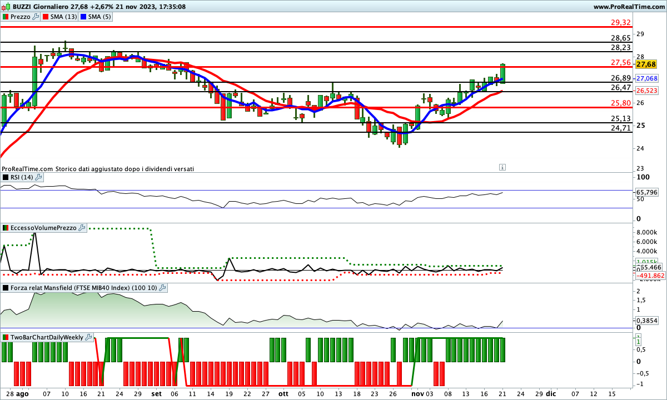
Task: Click the level label 26,47
Action: point(620,87)
